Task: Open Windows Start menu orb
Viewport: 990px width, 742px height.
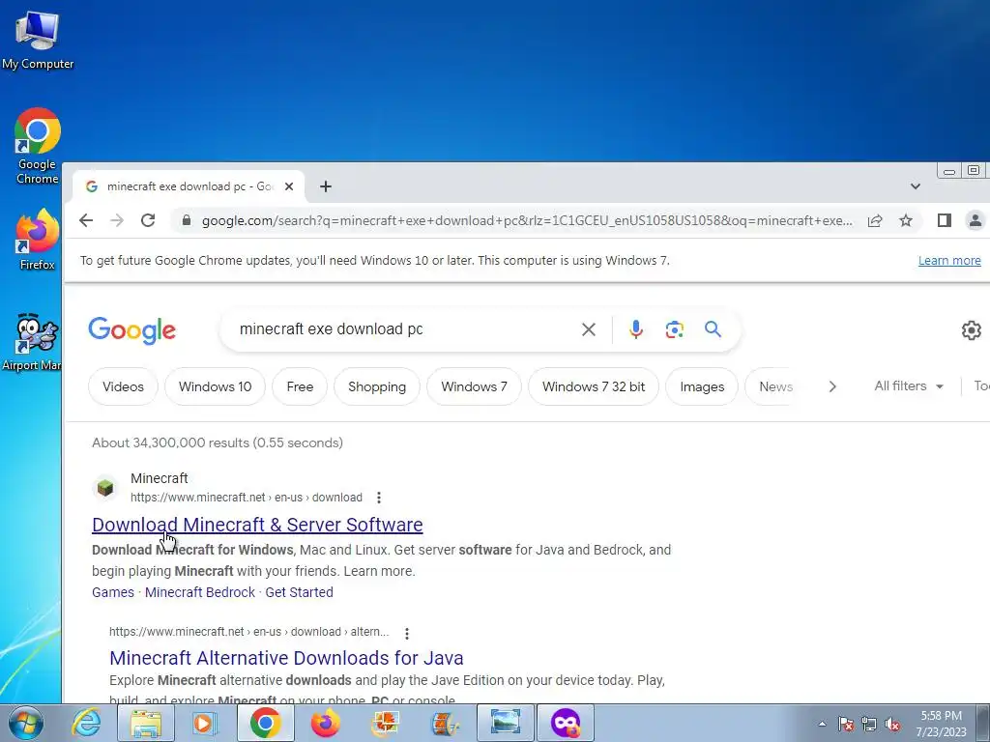Action: pyautogui.click(x=26, y=723)
